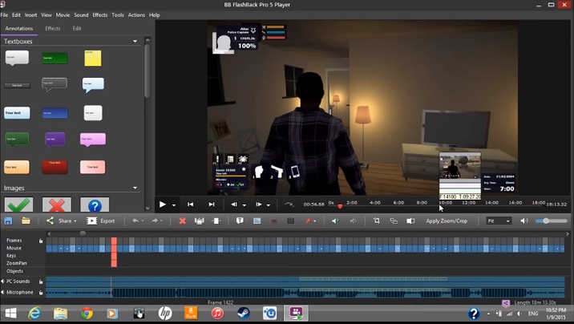Select the red textbox style
This screenshot has height=324, width=574.
click(55, 167)
